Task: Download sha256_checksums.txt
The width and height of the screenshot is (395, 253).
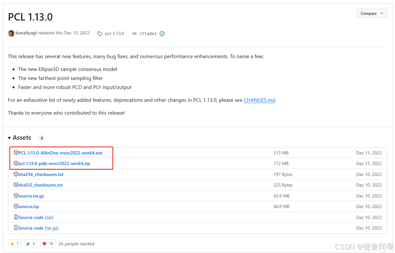Action: point(41,174)
